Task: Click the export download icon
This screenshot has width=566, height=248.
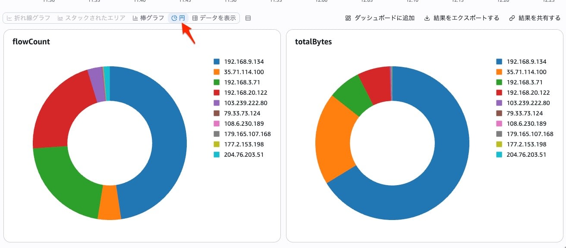Action: 427,18
